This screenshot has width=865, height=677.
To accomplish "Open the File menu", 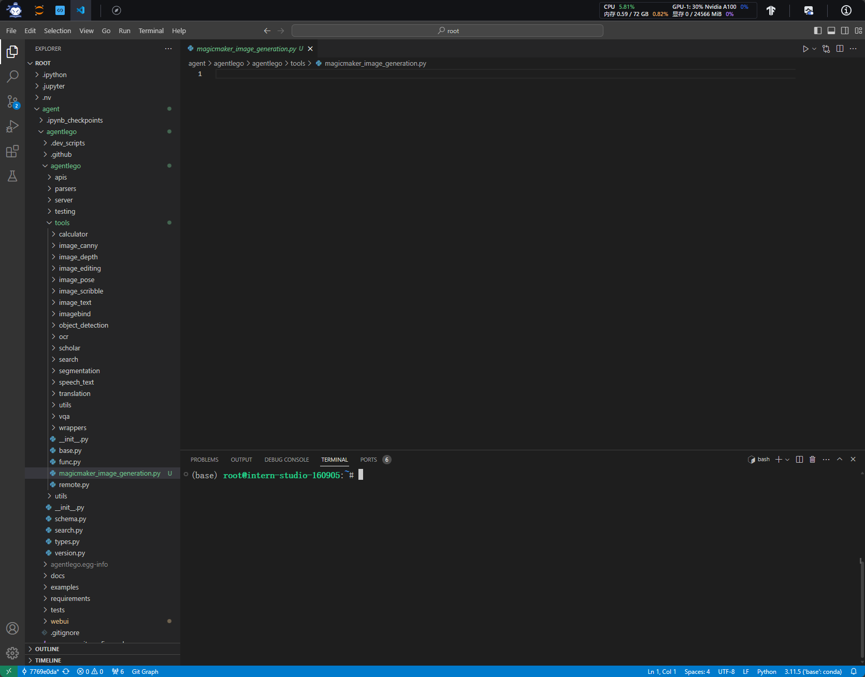I will 11,31.
